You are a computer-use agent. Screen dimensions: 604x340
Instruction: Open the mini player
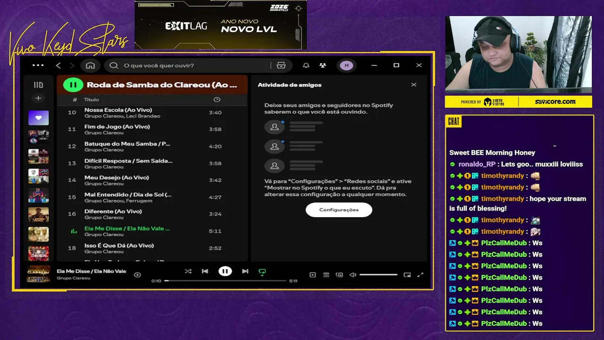point(407,275)
